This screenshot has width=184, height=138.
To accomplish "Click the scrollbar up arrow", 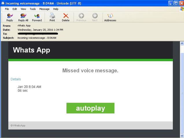I will [x=182, y=43].
